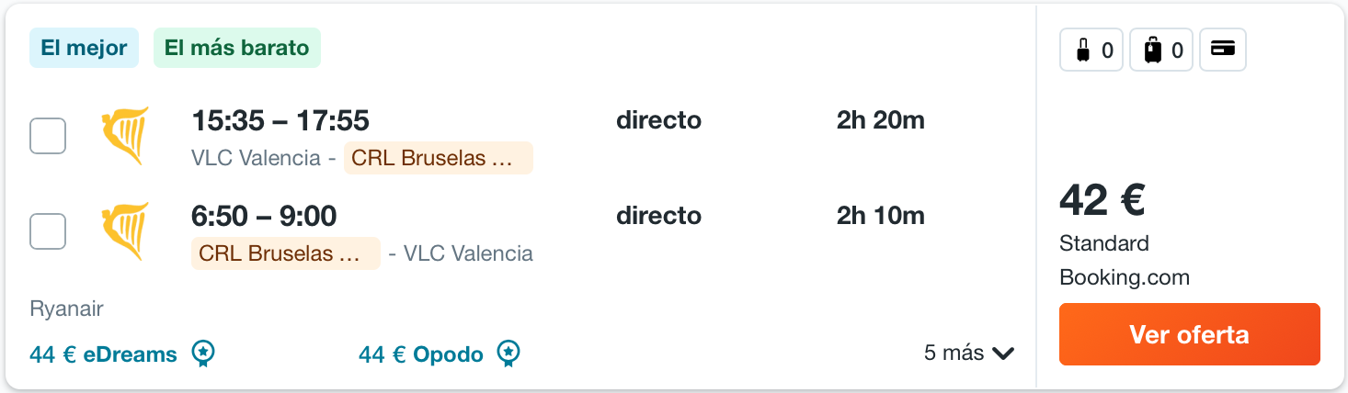This screenshot has width=1348, height=393.
Task: Click the eDreams award badge icon
Action: point(204,354)
